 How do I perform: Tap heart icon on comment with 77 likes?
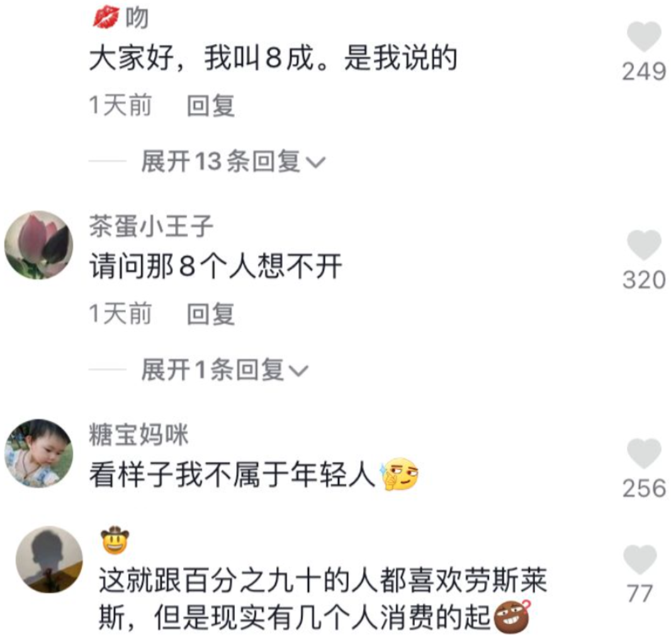pos(640,560)
